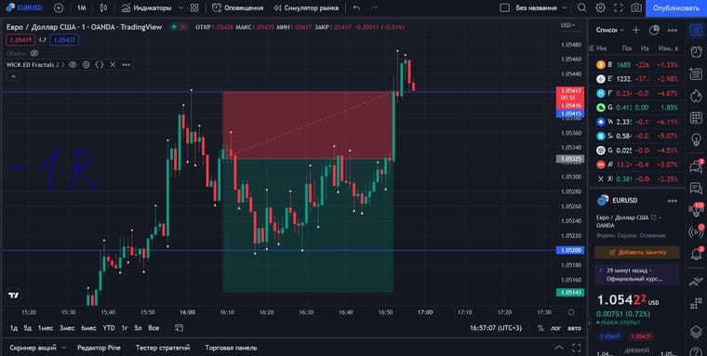Enter fullscreen mode

[619, 7]
